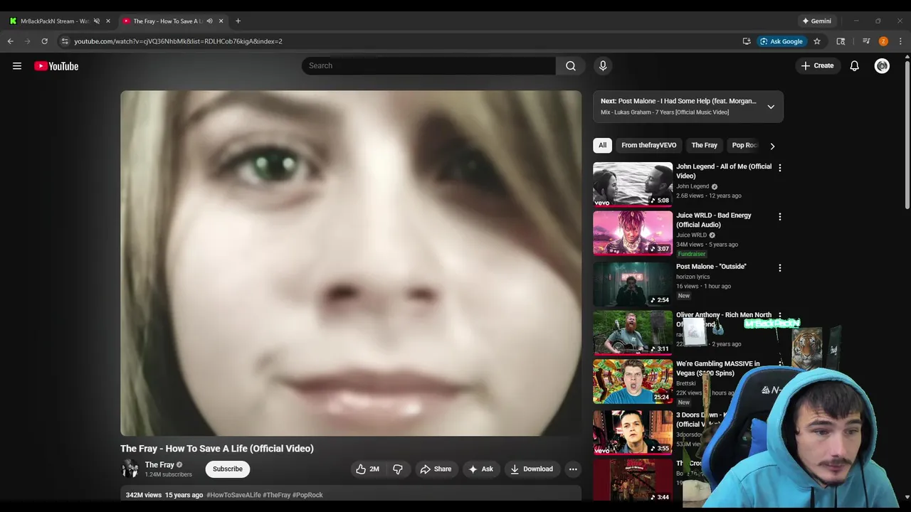The width and height of the screenshot is (911, 512).
Task: Open the account avatar menu
Action: click(x=882, y=65)
